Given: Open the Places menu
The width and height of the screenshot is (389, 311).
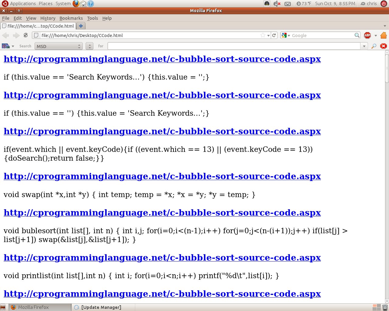Looking at the screenshot, I should (x=46, y=4).
